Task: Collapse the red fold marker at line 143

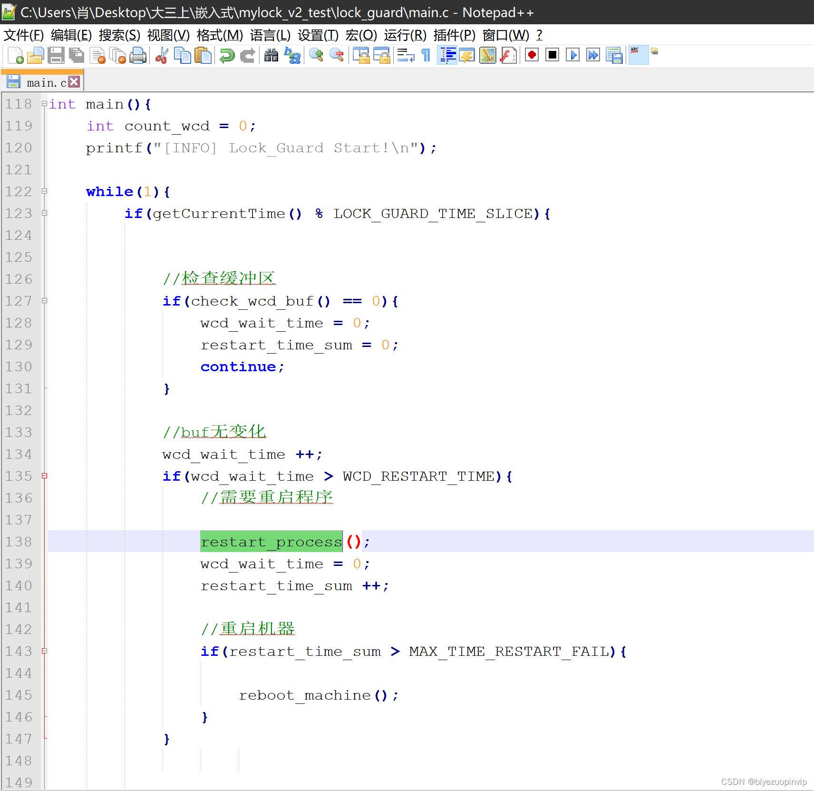Action: (44, 651)
